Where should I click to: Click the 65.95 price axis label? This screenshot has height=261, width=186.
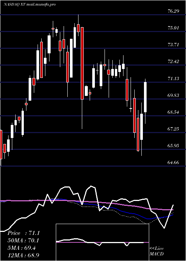pyautogui.click(x=173, y=146)
